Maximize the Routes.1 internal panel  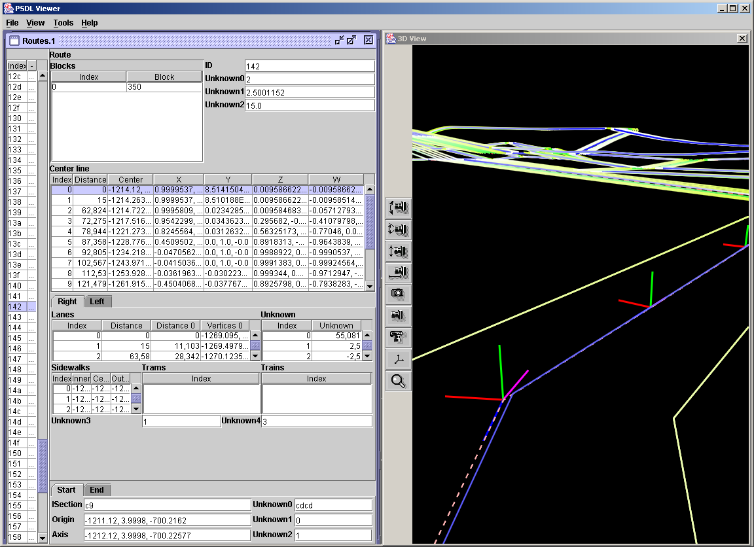(x=352, y=40)
